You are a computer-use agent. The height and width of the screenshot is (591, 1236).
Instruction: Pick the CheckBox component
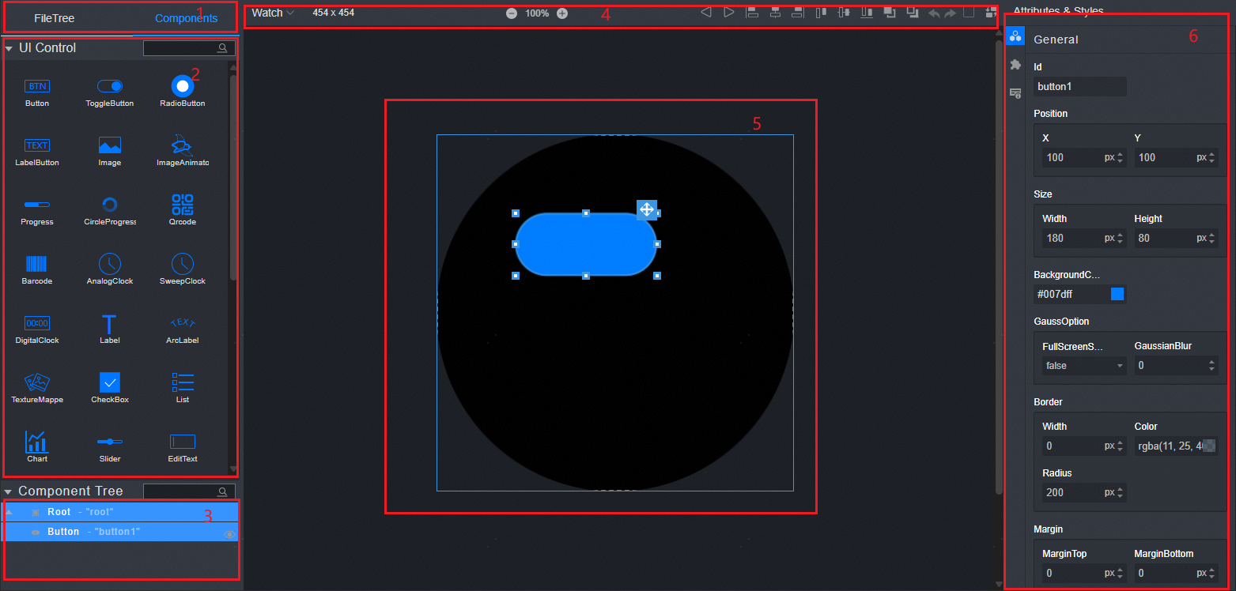(x=110, y=382)
